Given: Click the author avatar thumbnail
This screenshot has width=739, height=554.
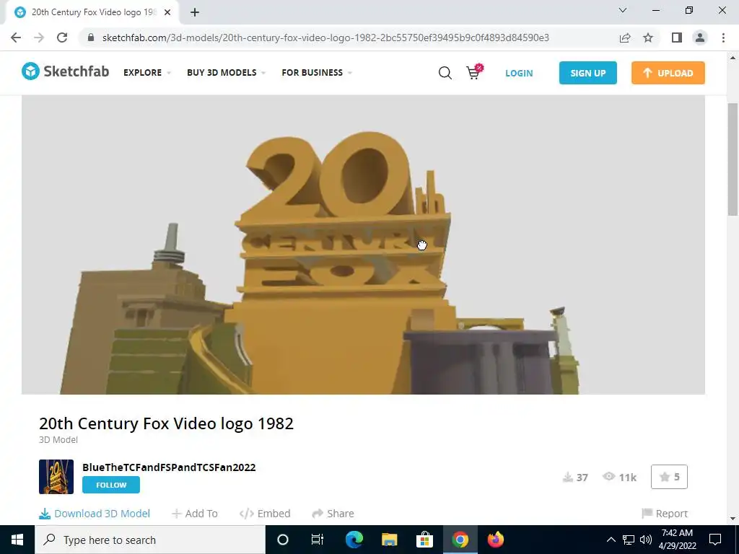Looking at the screenshot, I should pyautogui.click(x=56, y=477).
